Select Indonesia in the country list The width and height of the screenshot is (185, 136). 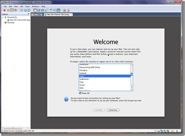tap(104, 79)
